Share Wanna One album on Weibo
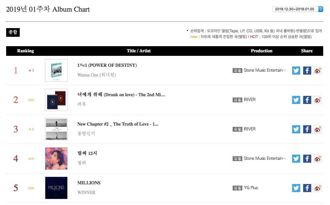330x205 pixels. click(x=318, y=70)
